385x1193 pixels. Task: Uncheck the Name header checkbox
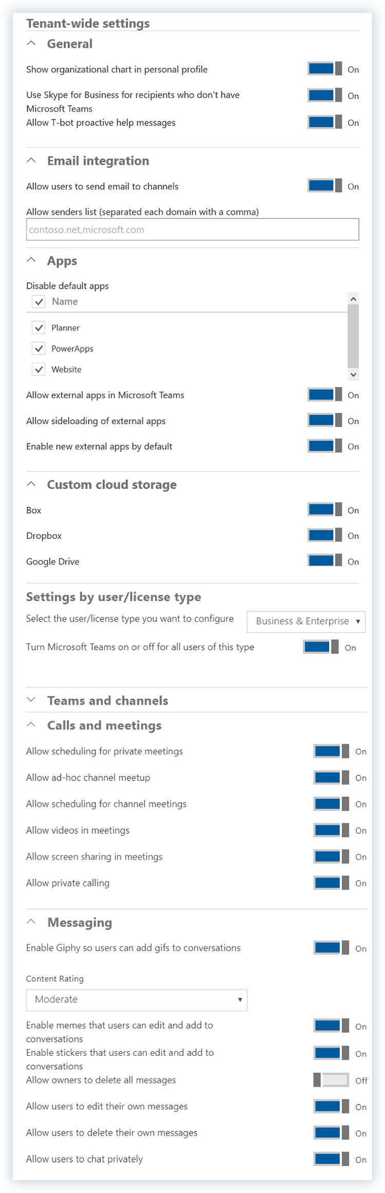coord(38,302)
